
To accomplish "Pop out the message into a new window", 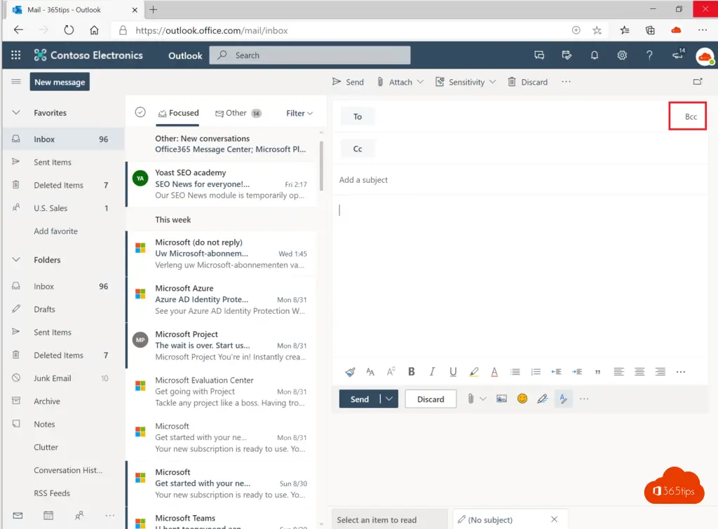I will pyautogui.click(x=697, y=82).
